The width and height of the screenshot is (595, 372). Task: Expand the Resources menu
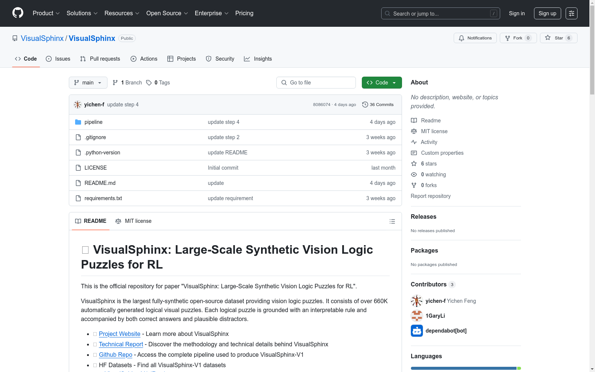tap(122, 13)
